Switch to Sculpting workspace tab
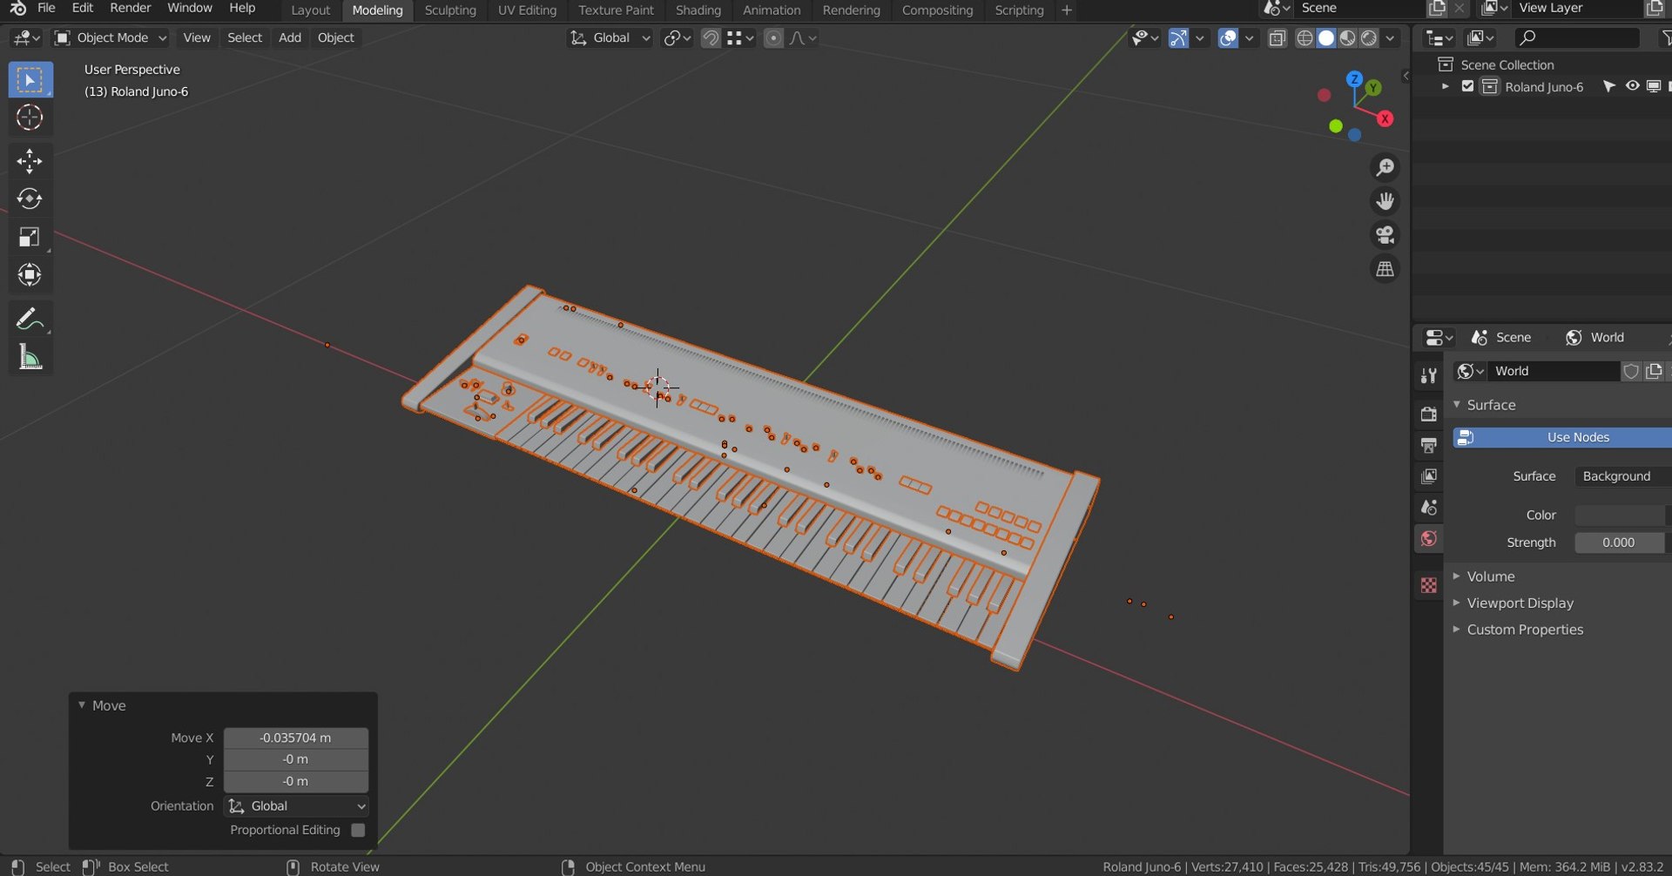Viewport: 1672px width, 876px height. [450, 10]
